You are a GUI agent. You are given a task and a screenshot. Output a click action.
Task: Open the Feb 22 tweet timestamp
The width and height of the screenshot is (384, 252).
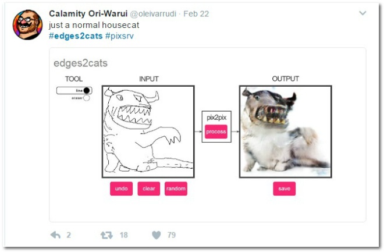pos(196,14)
